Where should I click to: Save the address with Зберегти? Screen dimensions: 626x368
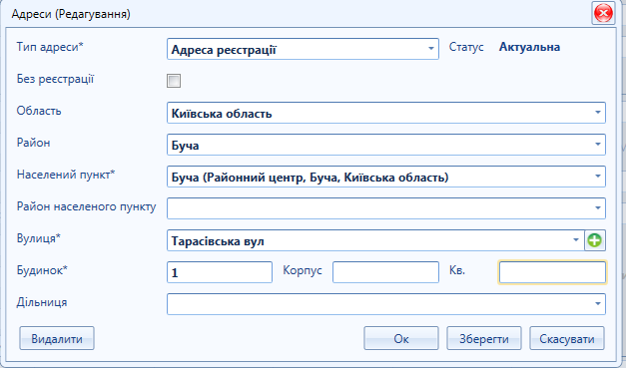(x=484, y=338)
